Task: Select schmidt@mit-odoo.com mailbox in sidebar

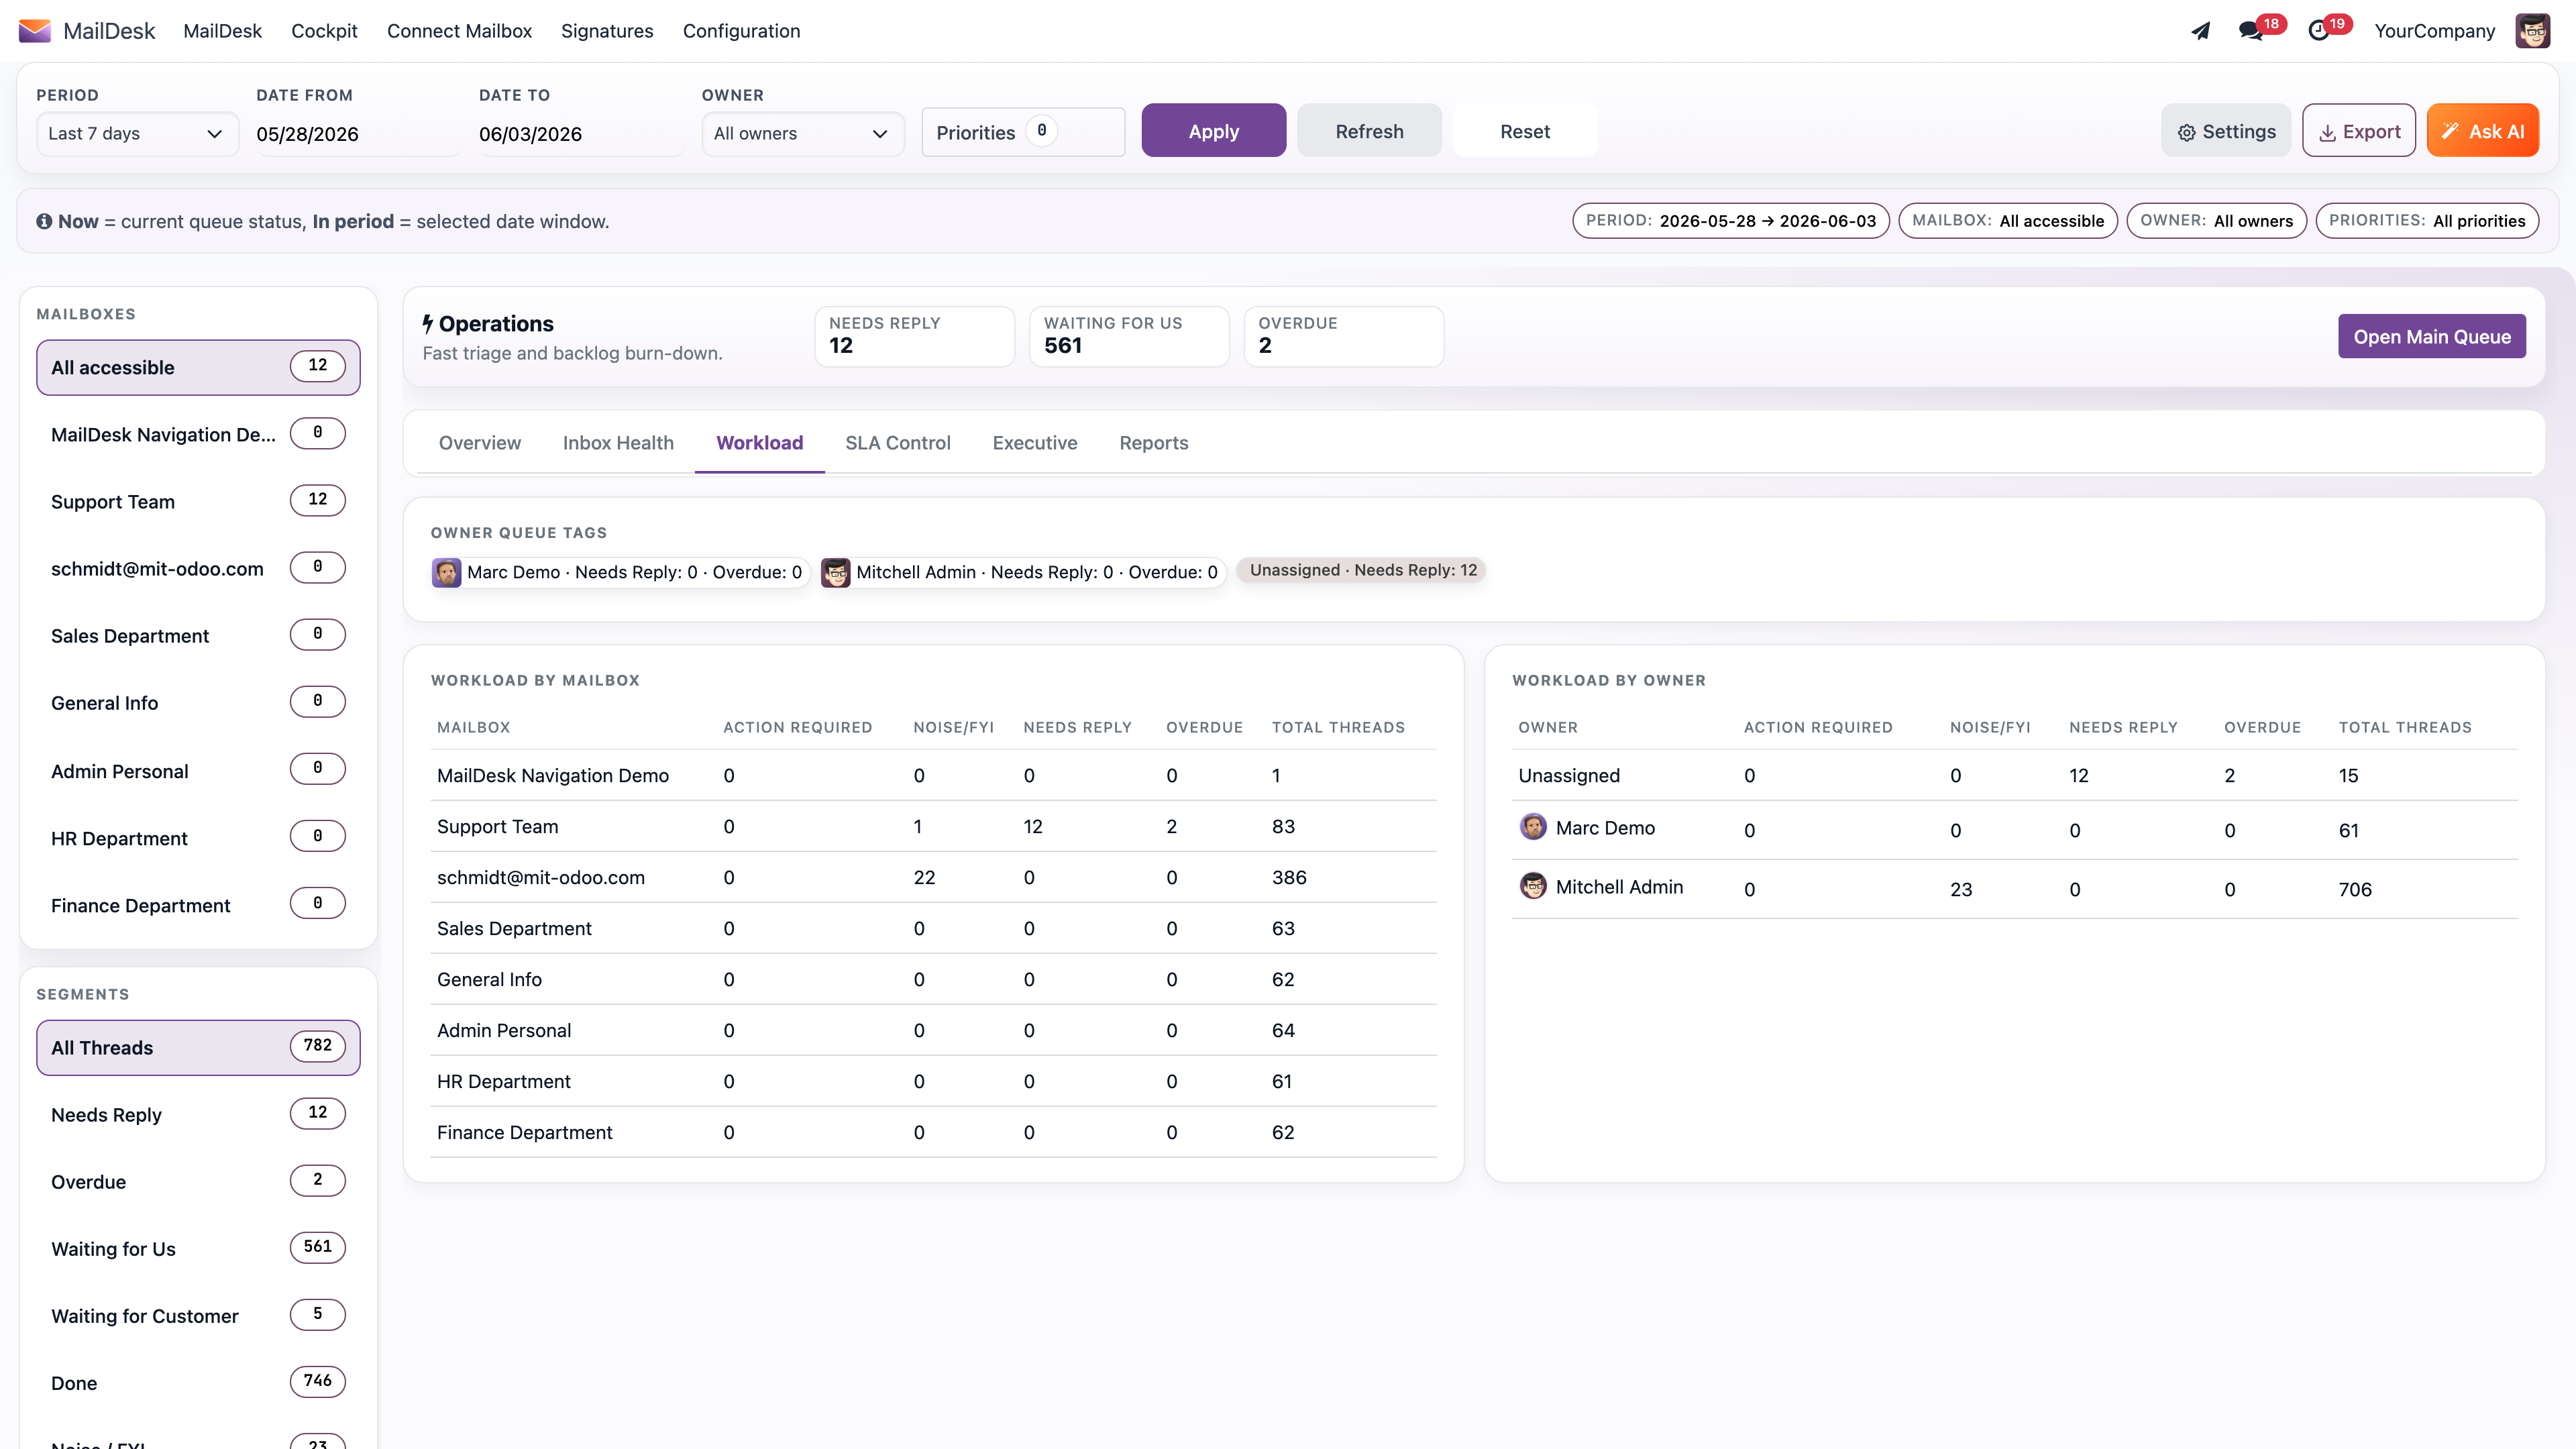Action: tap(198, 568)
